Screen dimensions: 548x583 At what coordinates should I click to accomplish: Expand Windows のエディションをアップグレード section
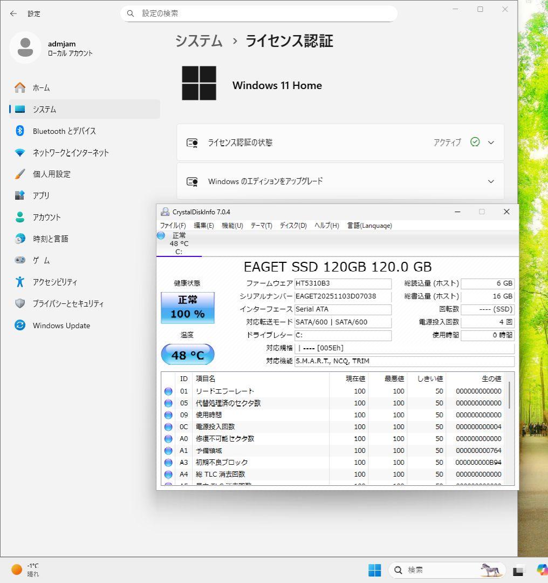(x=490, y=181)
